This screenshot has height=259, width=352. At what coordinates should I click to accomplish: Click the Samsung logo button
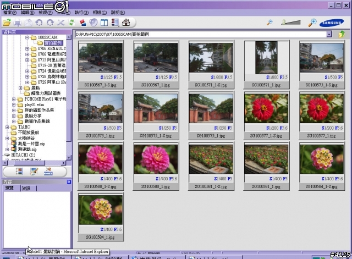click(x=332, y=23)
